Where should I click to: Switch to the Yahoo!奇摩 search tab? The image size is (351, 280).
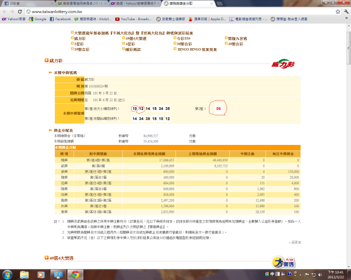(x=135, y=4)
